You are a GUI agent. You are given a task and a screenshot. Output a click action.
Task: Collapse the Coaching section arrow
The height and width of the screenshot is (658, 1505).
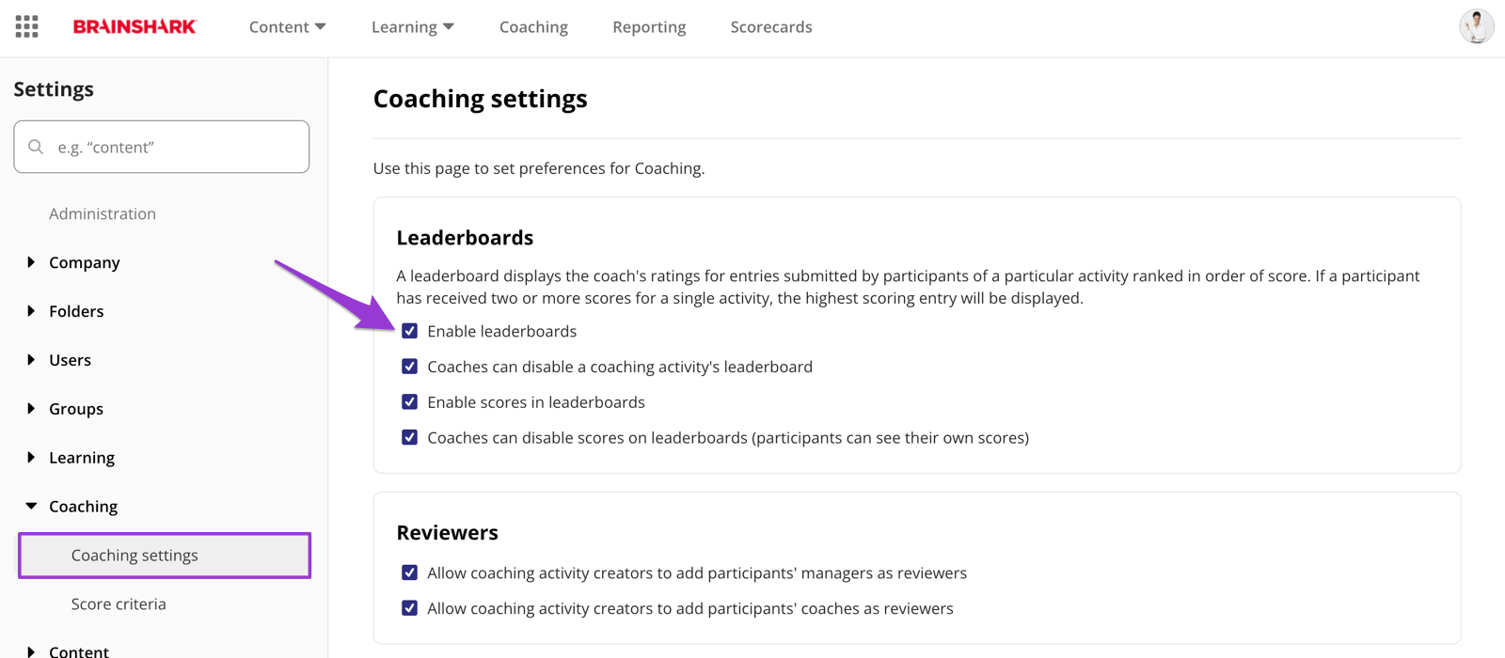coord(31,507)
